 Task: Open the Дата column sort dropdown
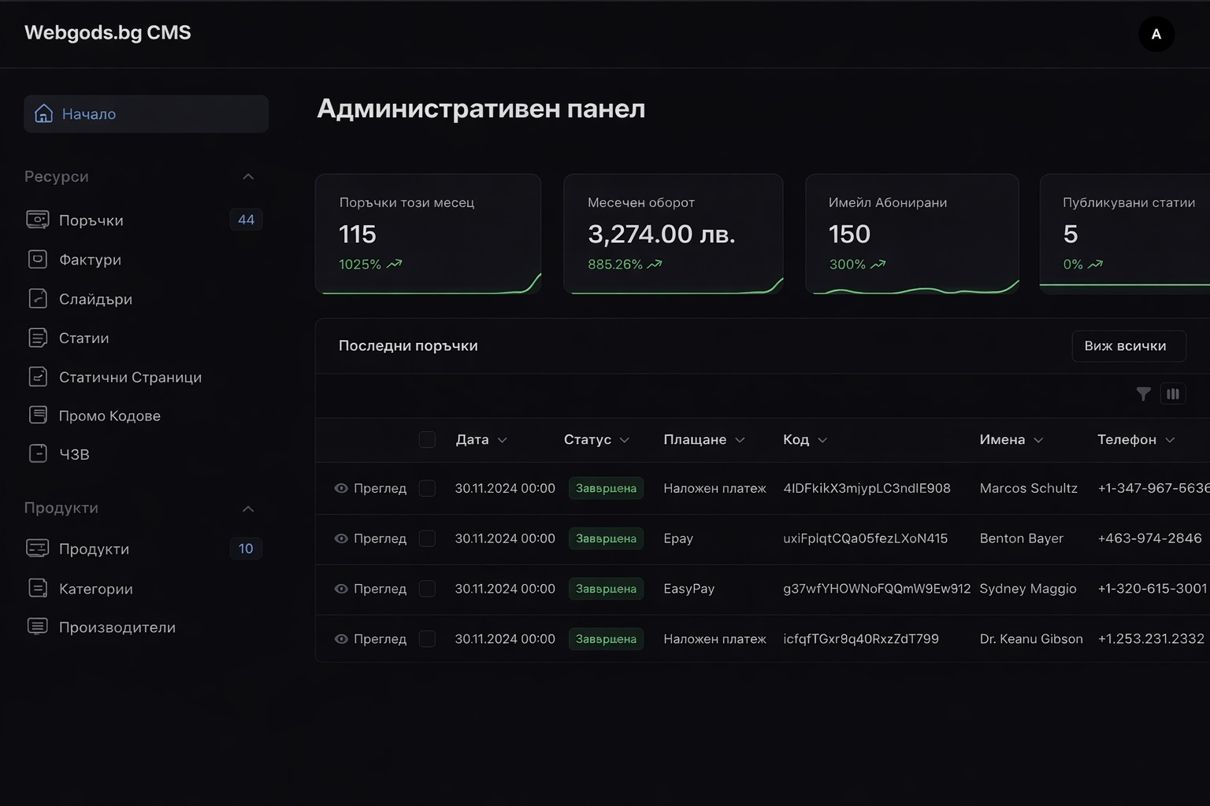pos(503,440)
